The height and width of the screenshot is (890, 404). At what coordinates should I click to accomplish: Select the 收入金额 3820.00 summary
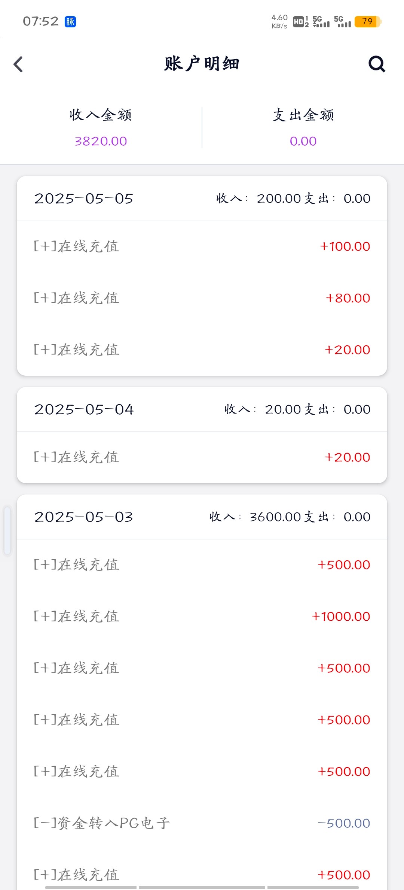click(101, 127)
